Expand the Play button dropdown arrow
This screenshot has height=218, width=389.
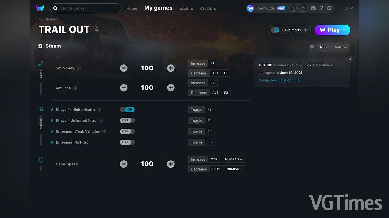tap(344, 30)
